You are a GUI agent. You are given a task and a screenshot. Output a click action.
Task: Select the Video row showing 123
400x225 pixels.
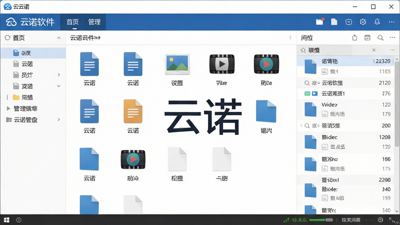(346, 105)
